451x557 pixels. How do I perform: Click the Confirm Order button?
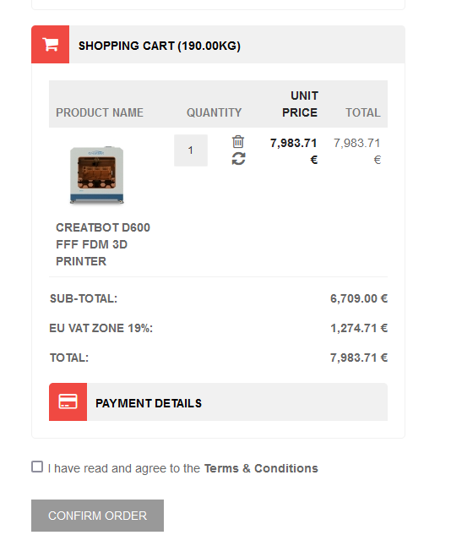coord(98,516)
